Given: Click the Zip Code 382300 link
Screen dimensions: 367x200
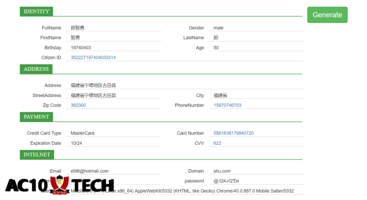Looking at the screenshot, I should [x=78, y=105].
